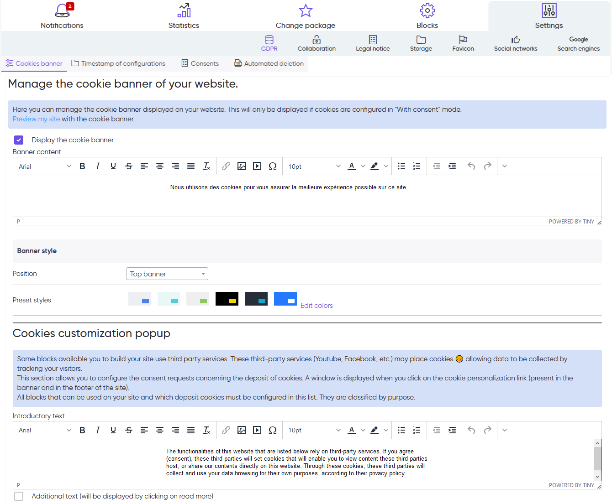The height and width of the screenshot is (504, 612).
Task: Redo in Introductory text editor
Action: click(487, 430)
